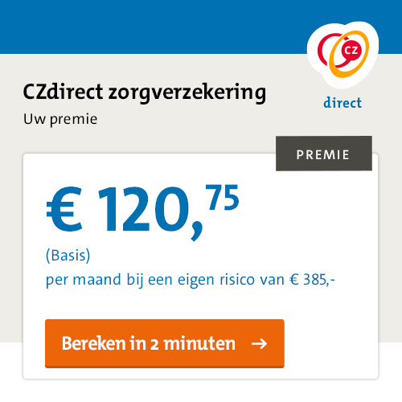The image size is (402, 402).
Task: Click the 'CZdirect zorgverzekering' heading
Action: [145, 92]
